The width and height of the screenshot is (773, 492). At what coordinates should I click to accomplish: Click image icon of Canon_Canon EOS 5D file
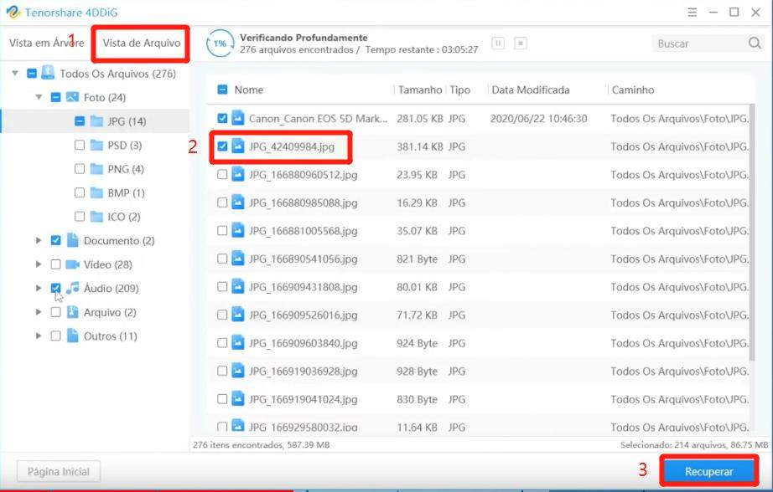point(238,118)
